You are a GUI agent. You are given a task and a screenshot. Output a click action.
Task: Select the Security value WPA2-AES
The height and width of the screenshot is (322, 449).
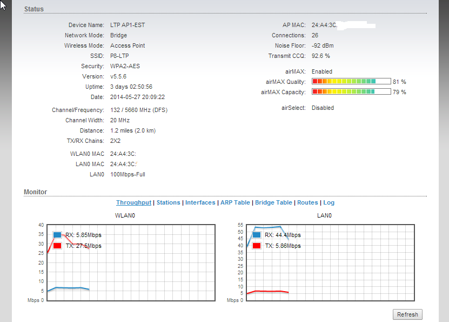coord(125,66)
